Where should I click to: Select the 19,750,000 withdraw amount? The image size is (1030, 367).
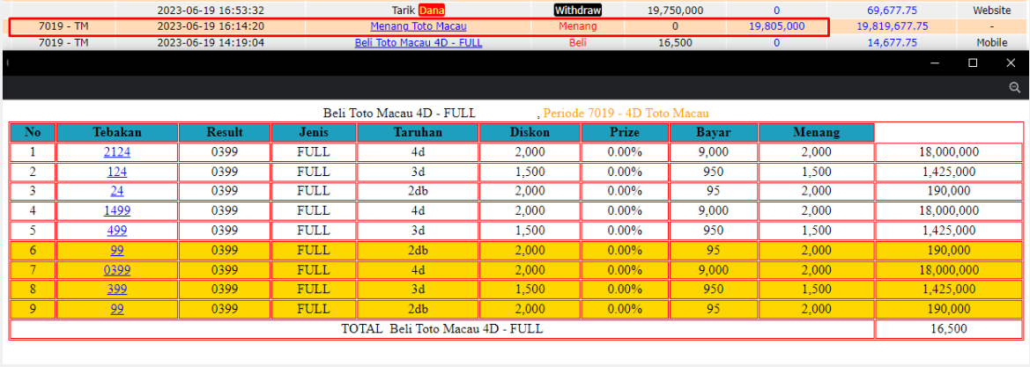676,11
